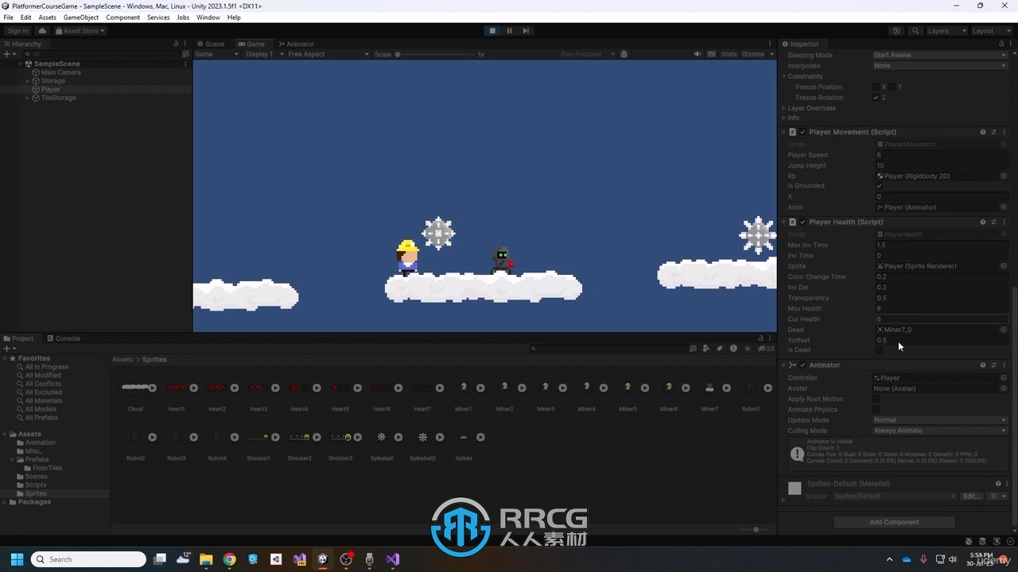Stop play mode with the stop button
Viewport: 1018px width, 572px height.
click(x=492, y=30)
